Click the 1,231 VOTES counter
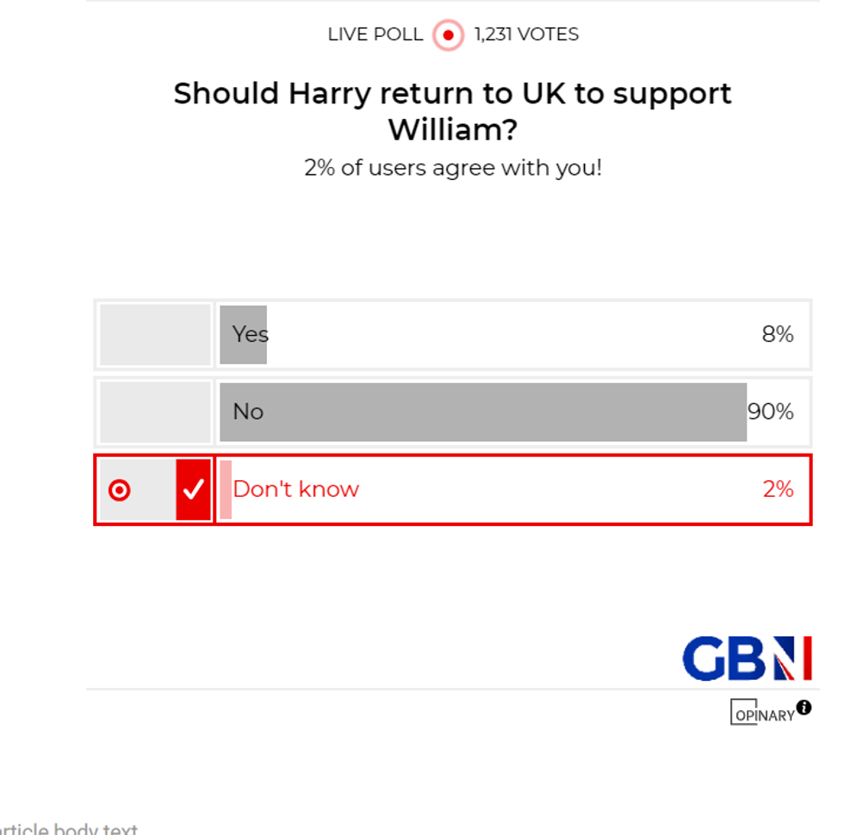 coord(526,35)
